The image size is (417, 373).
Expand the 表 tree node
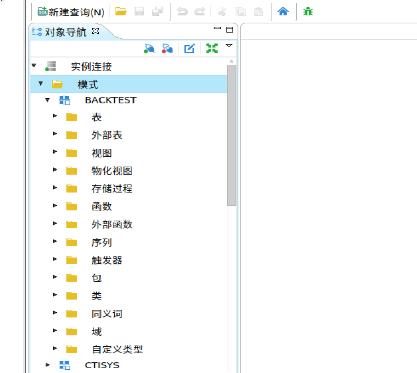click(55, 116)
